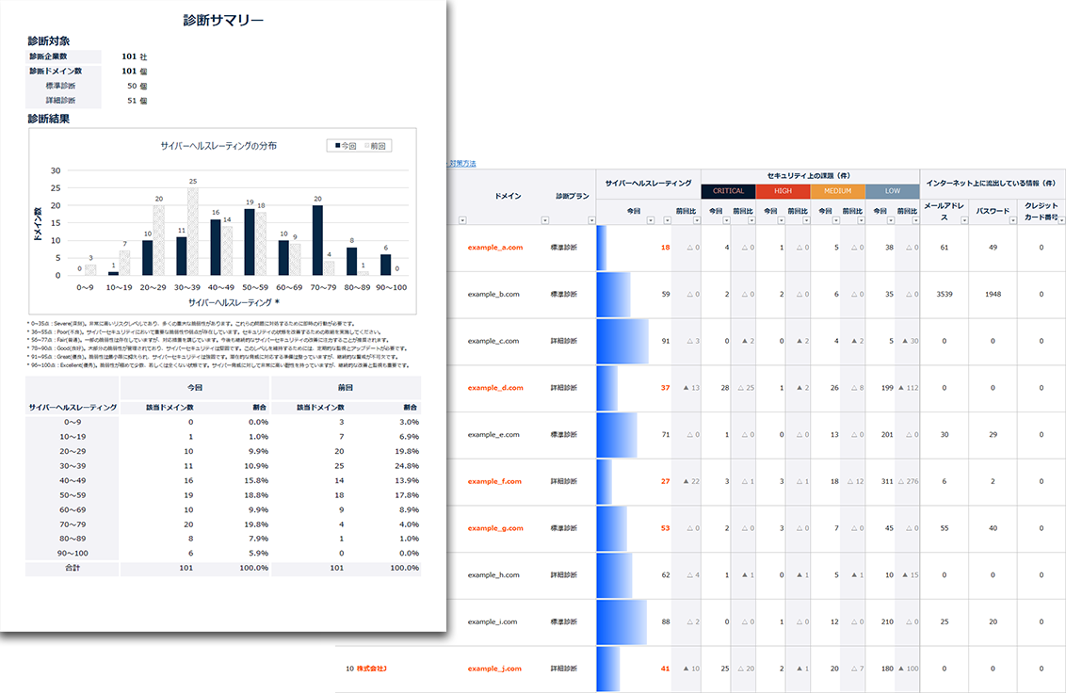The image size is (1066, 693).
Task: Click the 今回 legend entry in chart
Action: (344, 146)
